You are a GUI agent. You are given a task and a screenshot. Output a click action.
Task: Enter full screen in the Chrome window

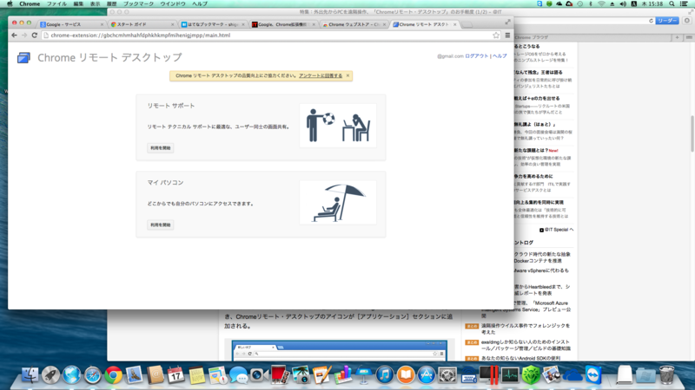507,22
